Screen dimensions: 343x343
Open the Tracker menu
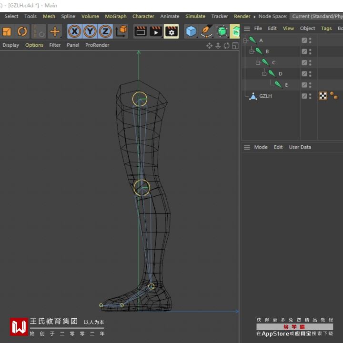pos(220,16)
